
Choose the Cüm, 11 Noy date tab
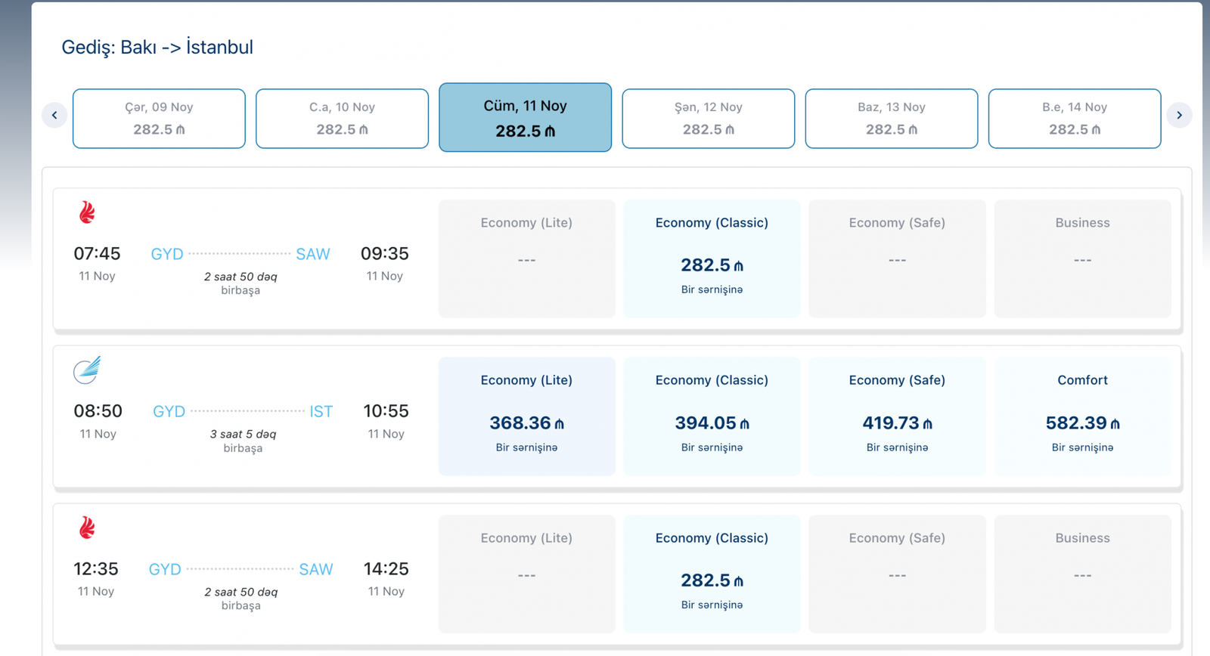coord(525,118)
